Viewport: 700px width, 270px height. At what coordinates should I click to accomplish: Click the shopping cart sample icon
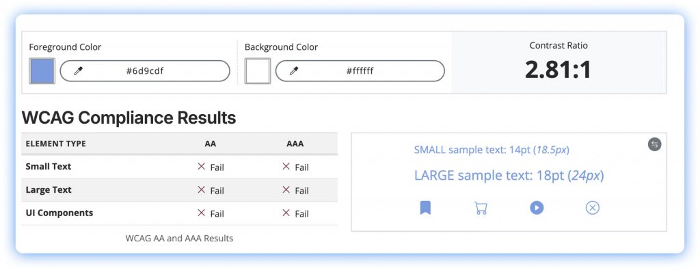click(481, 208)
